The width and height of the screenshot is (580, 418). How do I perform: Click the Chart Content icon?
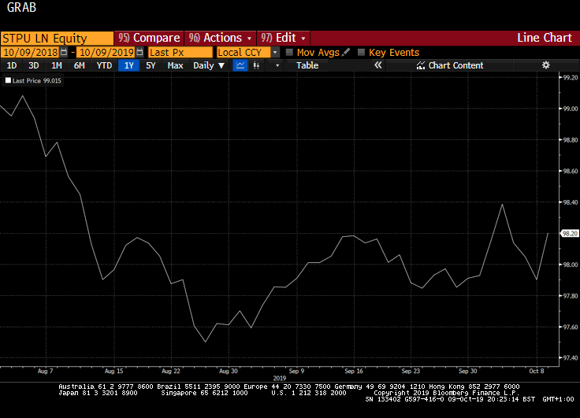pyautogui.click(x=420, y=65)
